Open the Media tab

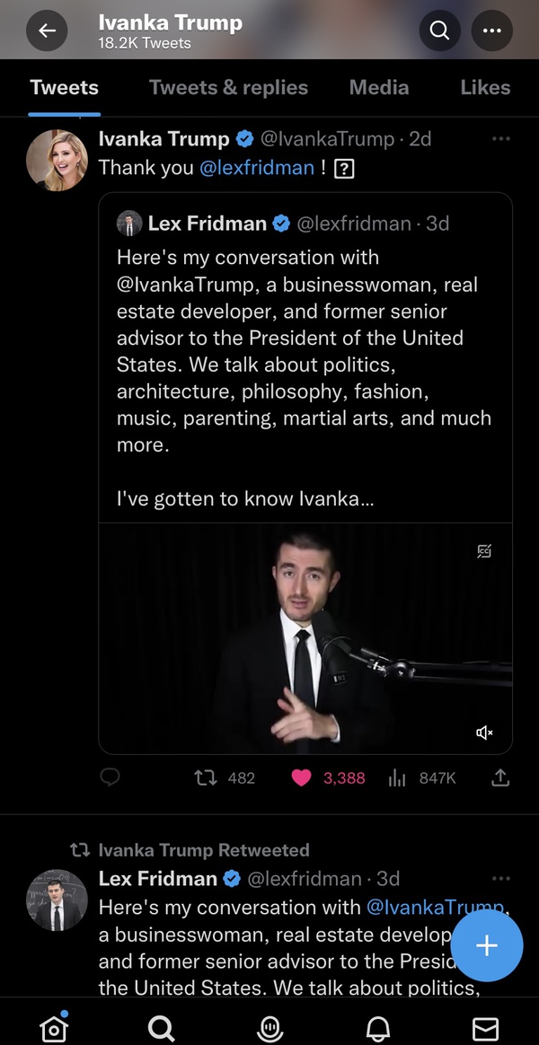pyautogui.click(x=378, y=87)
